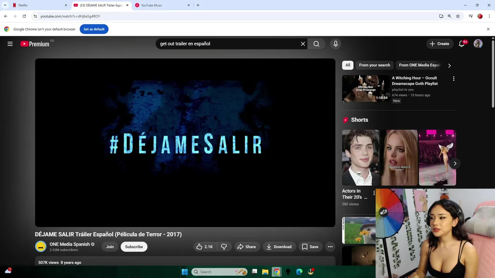Open YouTube account avatar menu

[x=478, y=44]
